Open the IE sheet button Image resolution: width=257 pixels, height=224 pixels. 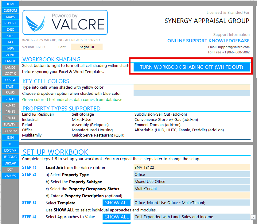(10, 144)
